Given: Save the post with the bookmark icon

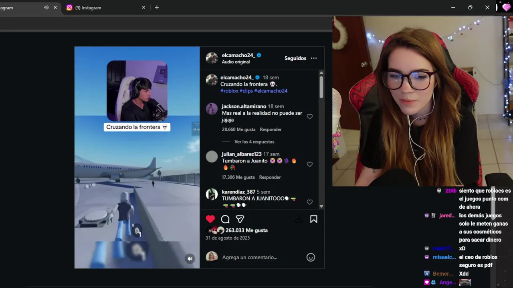Looking at the screenshot, I should (314, 219).
